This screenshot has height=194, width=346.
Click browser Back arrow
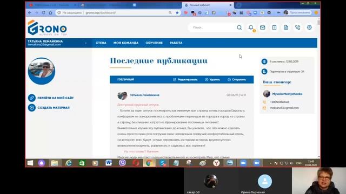[x=30, y=13]
